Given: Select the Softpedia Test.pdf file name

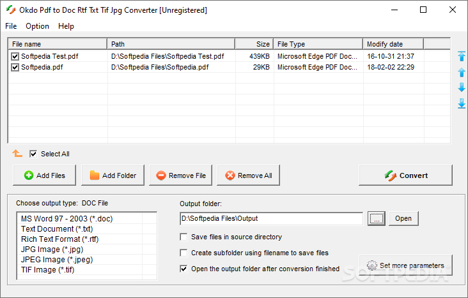Looking at the screenshot, I should 49,56.
